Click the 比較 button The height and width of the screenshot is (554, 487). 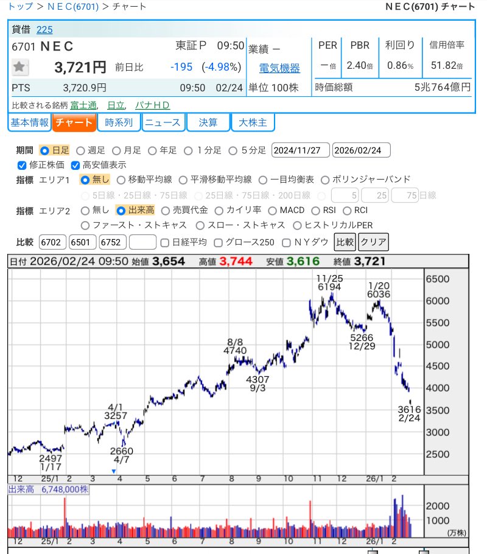point(343,242)
